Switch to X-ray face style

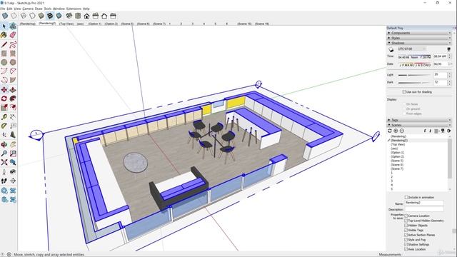coord(5,16)
